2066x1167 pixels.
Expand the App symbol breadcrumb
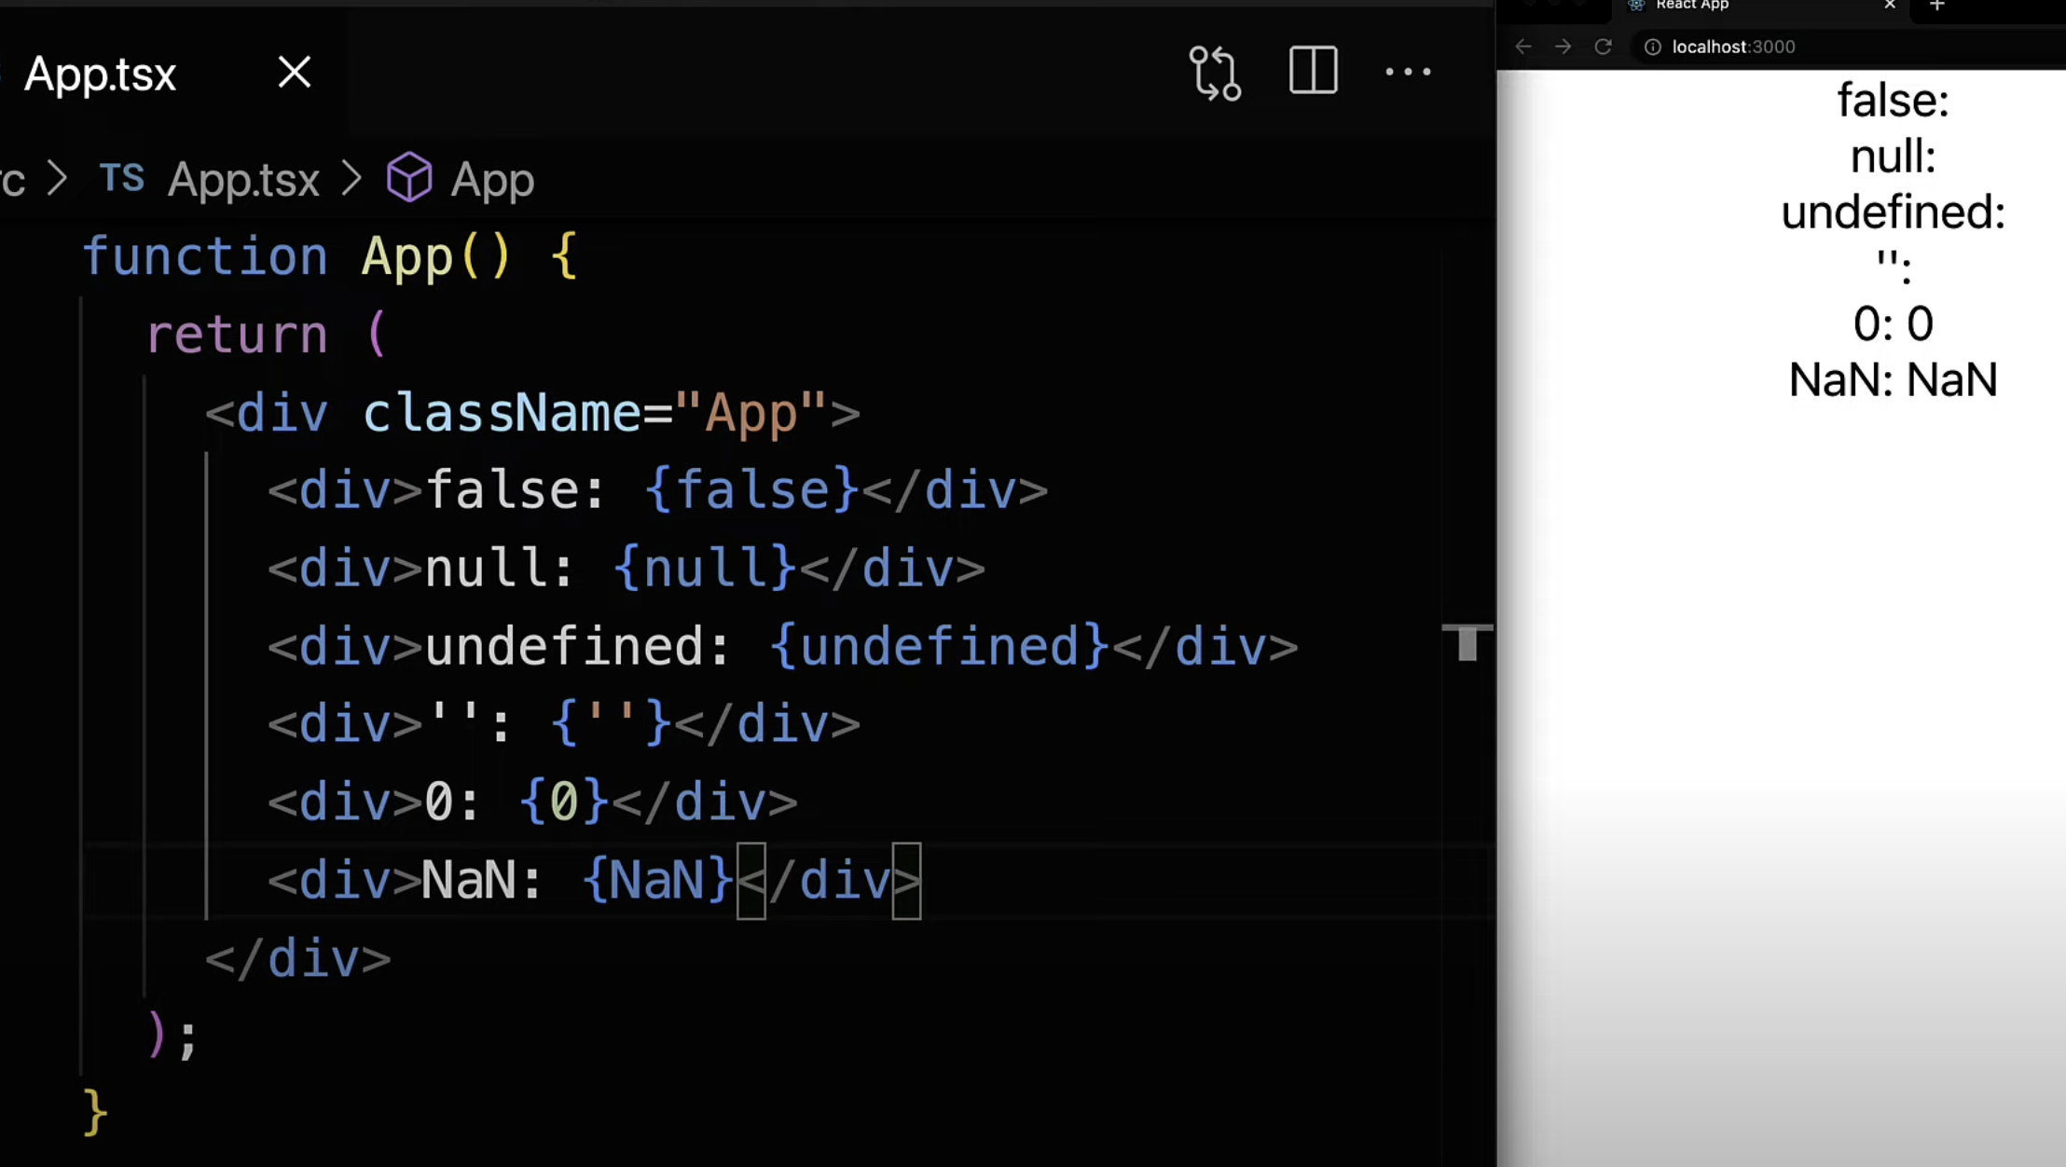click(x=491, y=180)
